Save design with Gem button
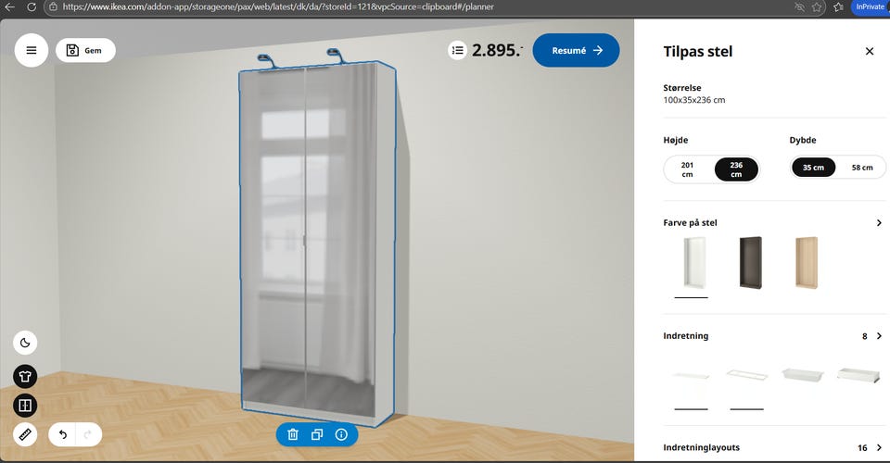Viewport: 890px width, 463px height. click(85, 50)
